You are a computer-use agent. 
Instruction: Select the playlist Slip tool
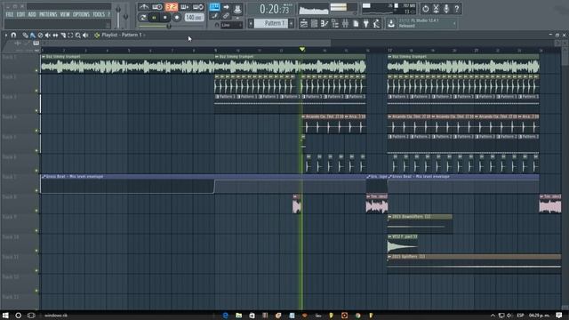pos(55,36)
